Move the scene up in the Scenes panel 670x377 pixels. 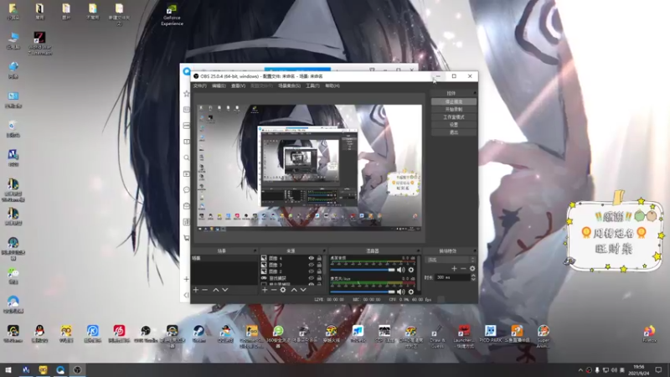pos(216,290)
